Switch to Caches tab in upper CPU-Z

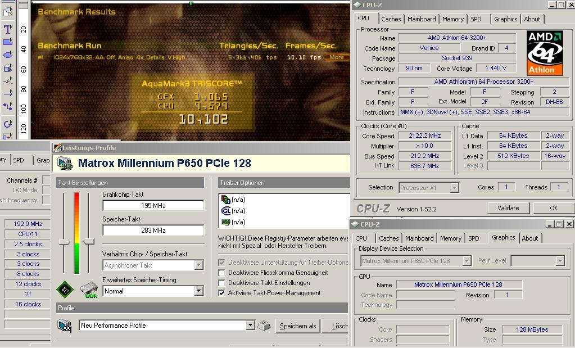click(391, 19)
